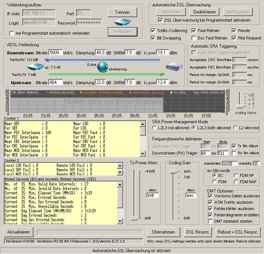The image size is (264, 254).
Task: Click the Aktualisieren button
Action: coord(19,232)
